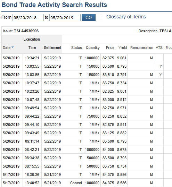The width and height of the screenshot is (172, 187).
Task: Click the TSLA4530906 issue identifier
Action: (x=26, y=31)
